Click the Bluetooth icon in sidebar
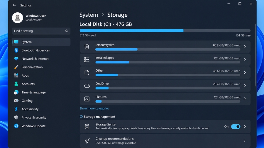Viewport: 264px width, 148px height. click(16, 50)
